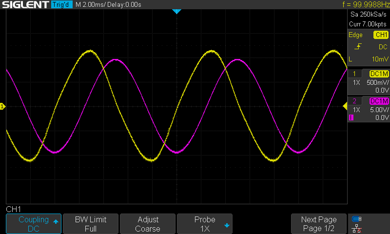Click the trigger coupling DC label
390x234 pixels.
383,47
